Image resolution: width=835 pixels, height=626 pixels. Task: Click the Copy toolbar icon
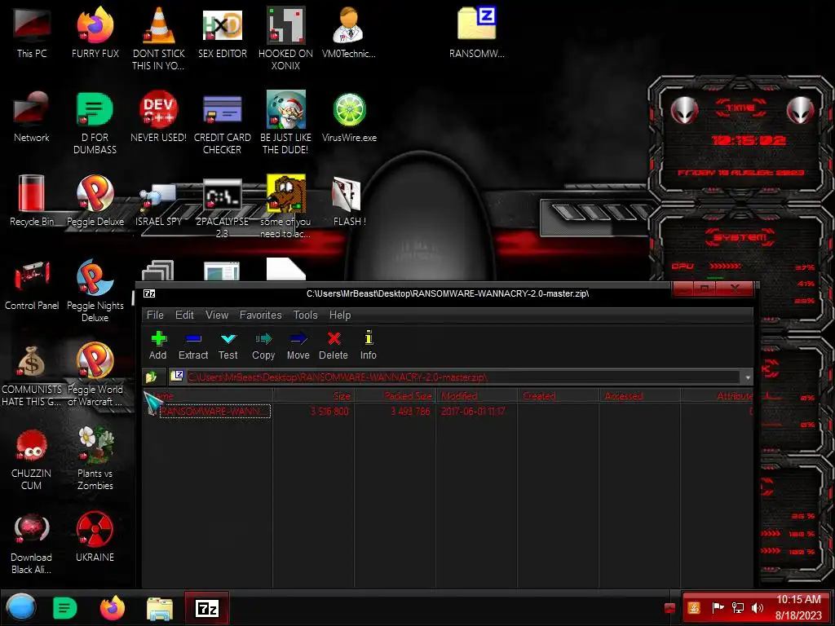pos(263,346)
